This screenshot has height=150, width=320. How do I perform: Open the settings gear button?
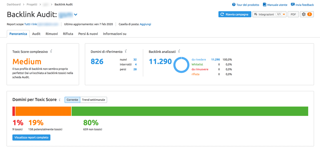(x=307, y=14)
